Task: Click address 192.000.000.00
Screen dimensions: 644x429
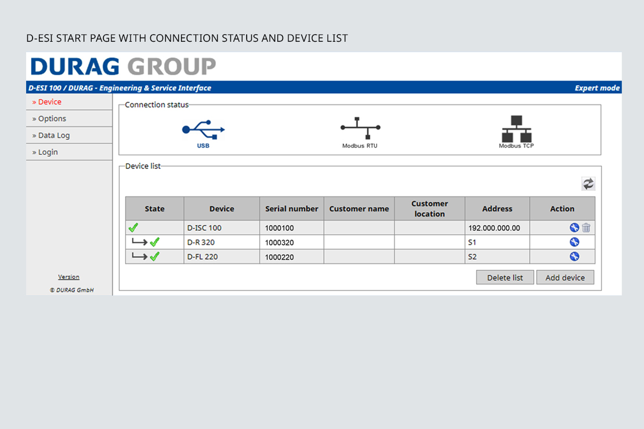Action: click(x=494, y=228)
